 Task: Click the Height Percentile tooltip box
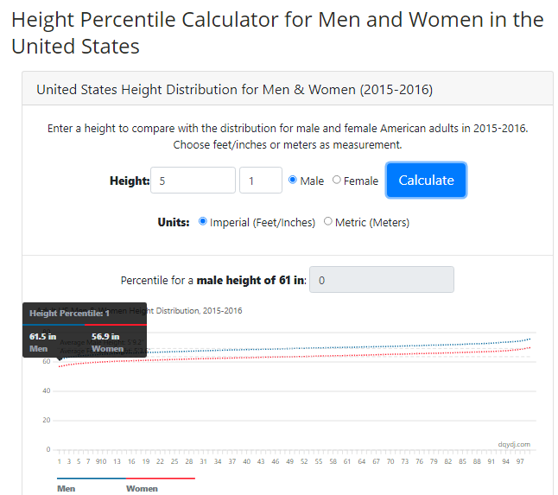tap(85, 330)
